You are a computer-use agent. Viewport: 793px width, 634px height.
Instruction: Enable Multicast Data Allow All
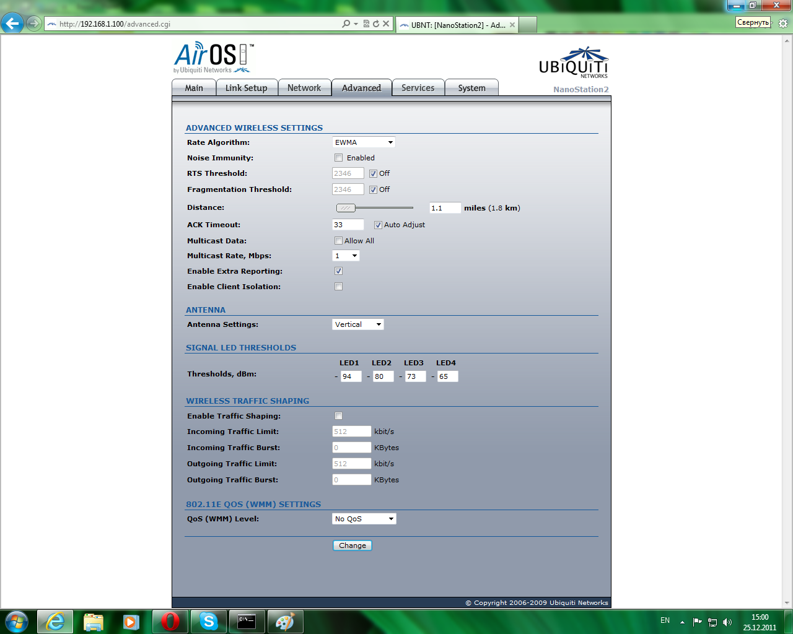pos(338,241)
